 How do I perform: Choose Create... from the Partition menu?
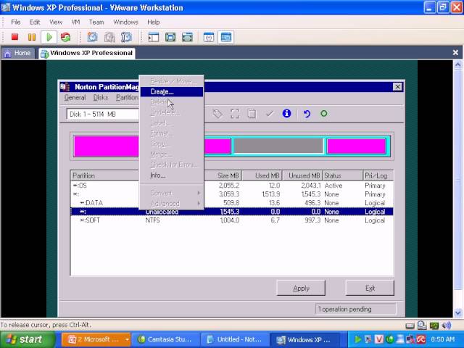click(x=172, y=92)
